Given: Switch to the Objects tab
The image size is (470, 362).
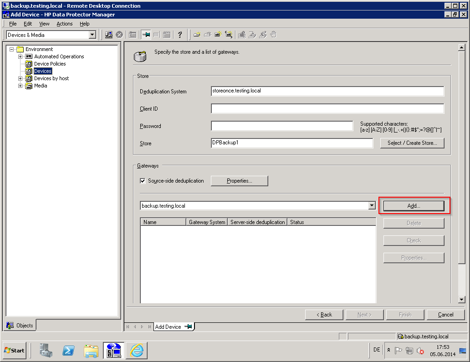Looking at the screenshot, I should [x=20, y=326].
